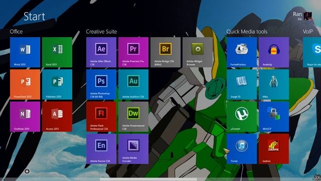Click the horizontal scrollbar at the bottom
The image size is (321, 181).
pos(148,179)
